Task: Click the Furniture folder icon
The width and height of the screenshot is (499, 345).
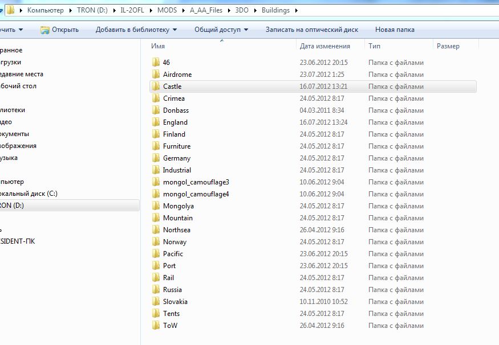Action: 156,146
